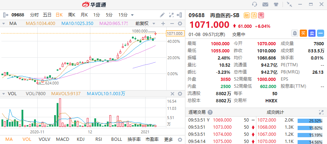Screen dimensions: 327x144
Task: Click the blue 卖 sell button
Action: (312, 33)
